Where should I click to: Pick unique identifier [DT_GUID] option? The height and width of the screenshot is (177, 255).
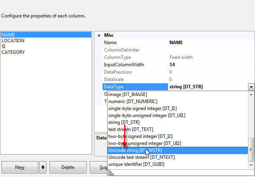137,164
